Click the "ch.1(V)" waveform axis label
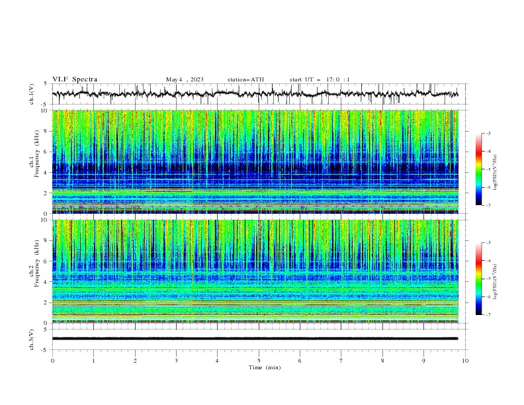524x405 pixels. click(x=32, y=94)
